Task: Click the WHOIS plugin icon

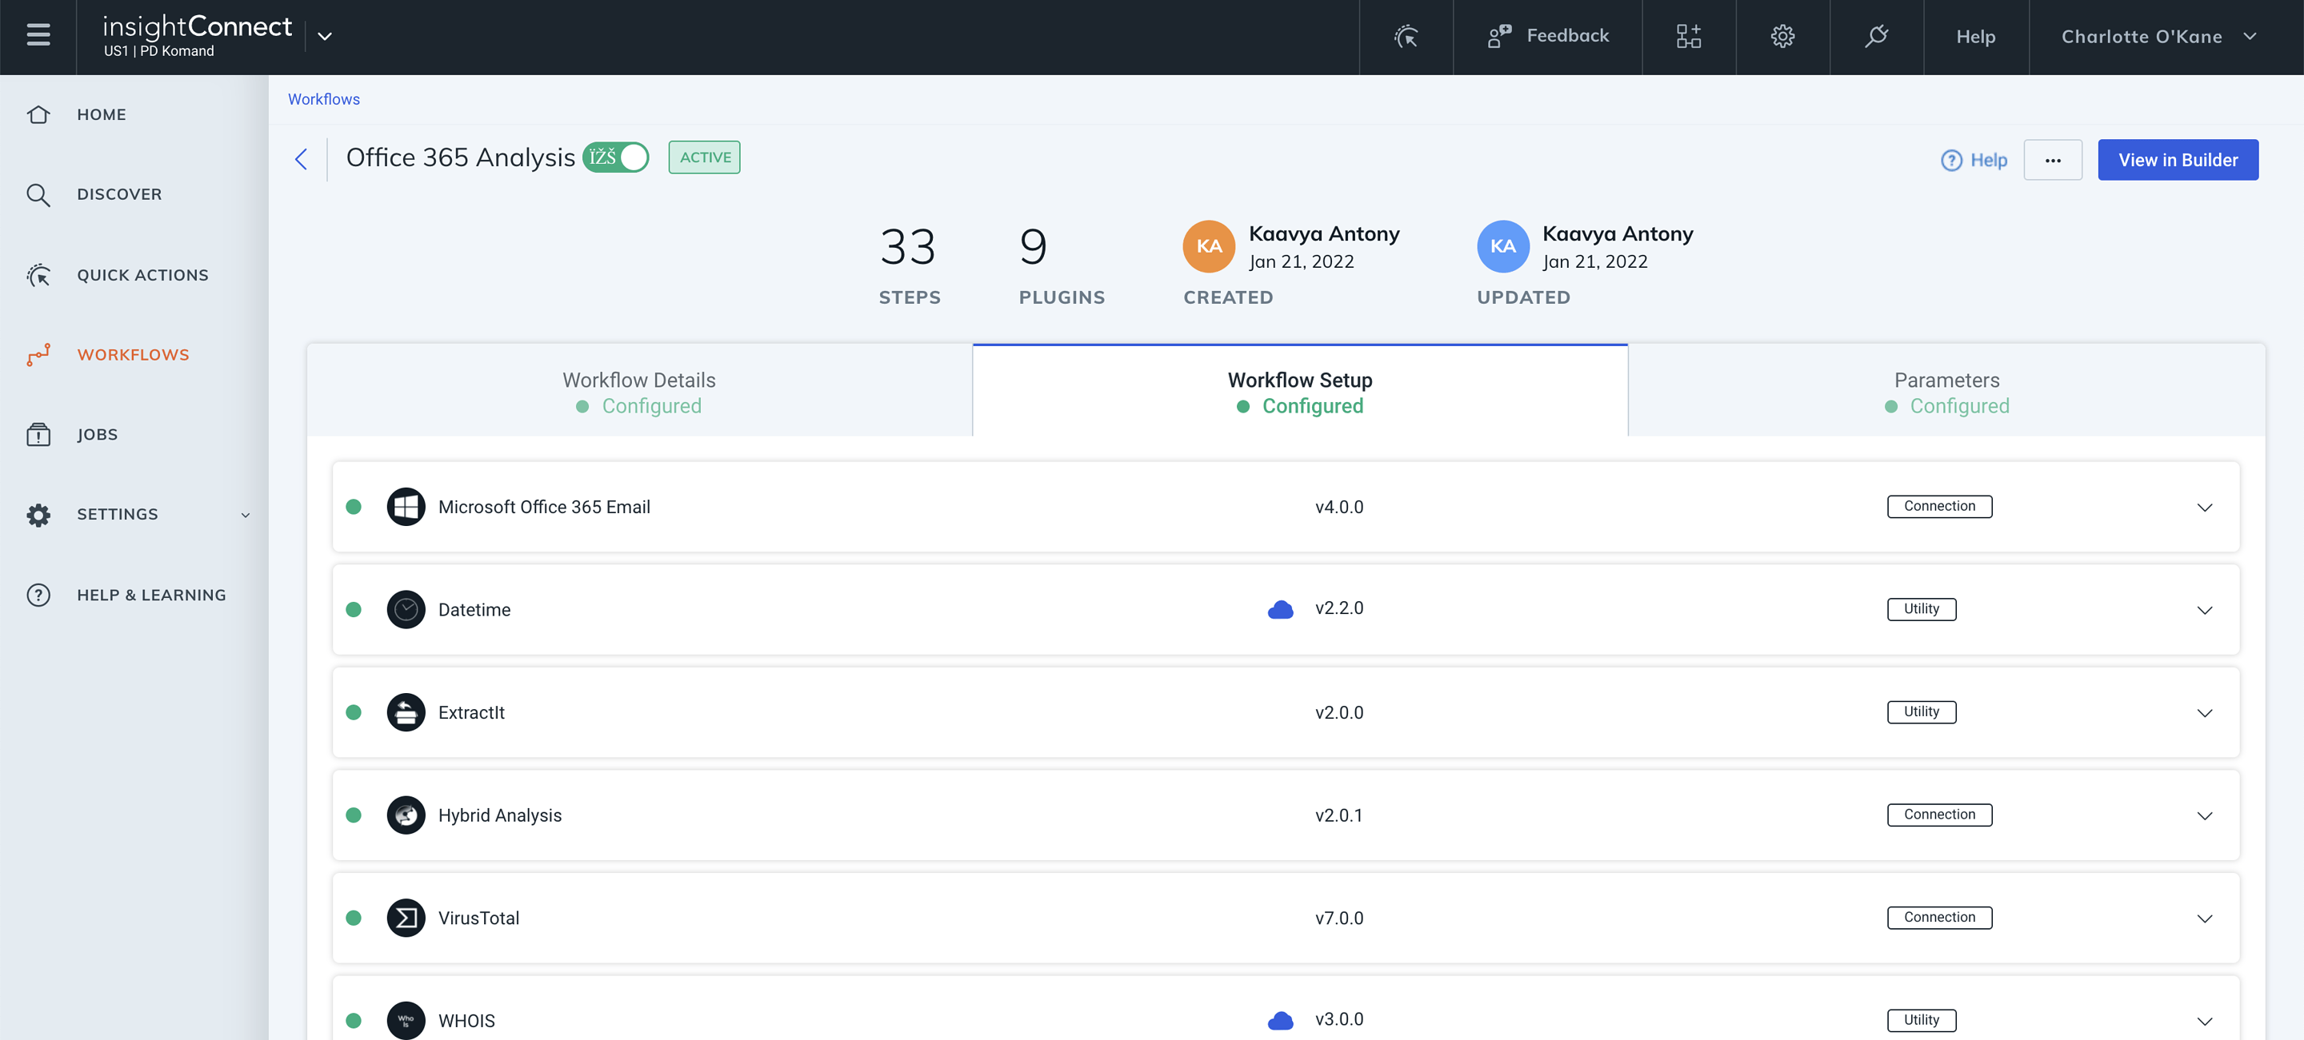Action: click(406, 1020)
